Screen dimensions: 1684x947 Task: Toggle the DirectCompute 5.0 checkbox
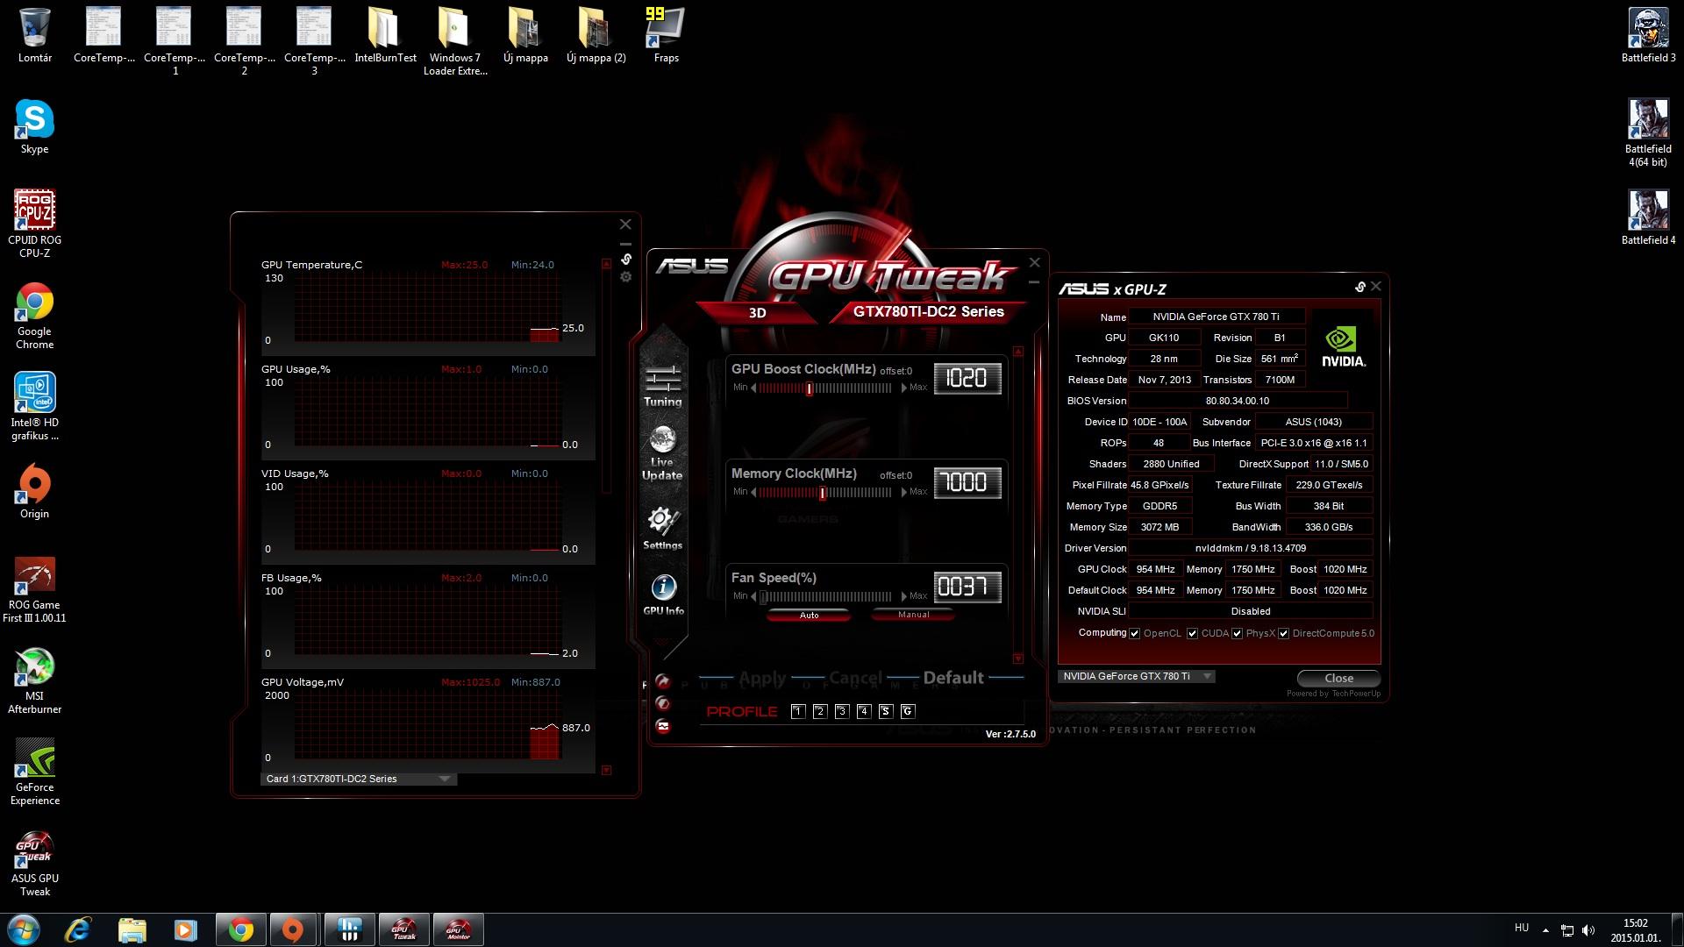click(x=1284, y=633)
